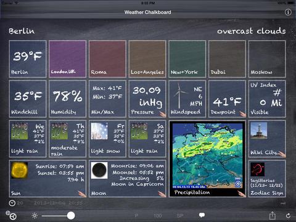
Task: Refresh weather with the reload icon
Action: click(x=288, y=216)
